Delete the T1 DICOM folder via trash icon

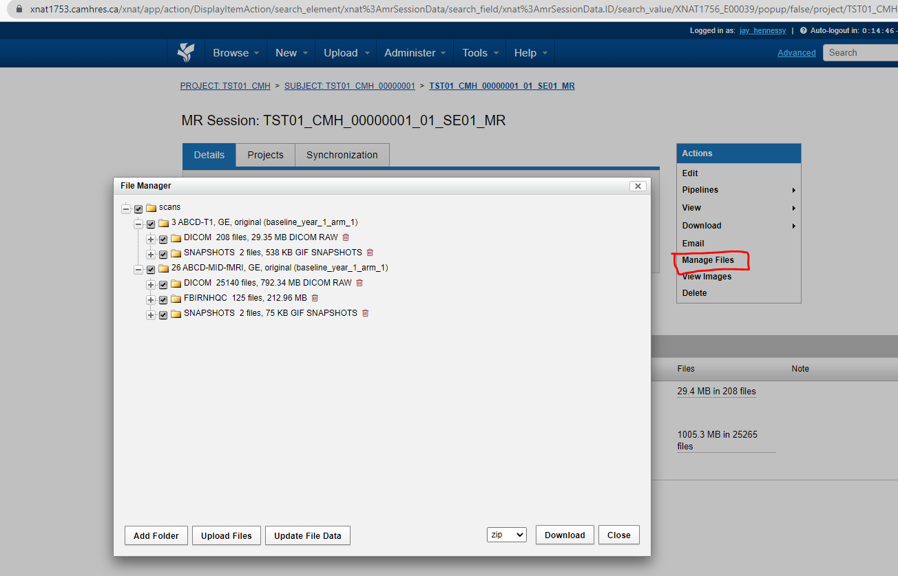tap(346, 237)
